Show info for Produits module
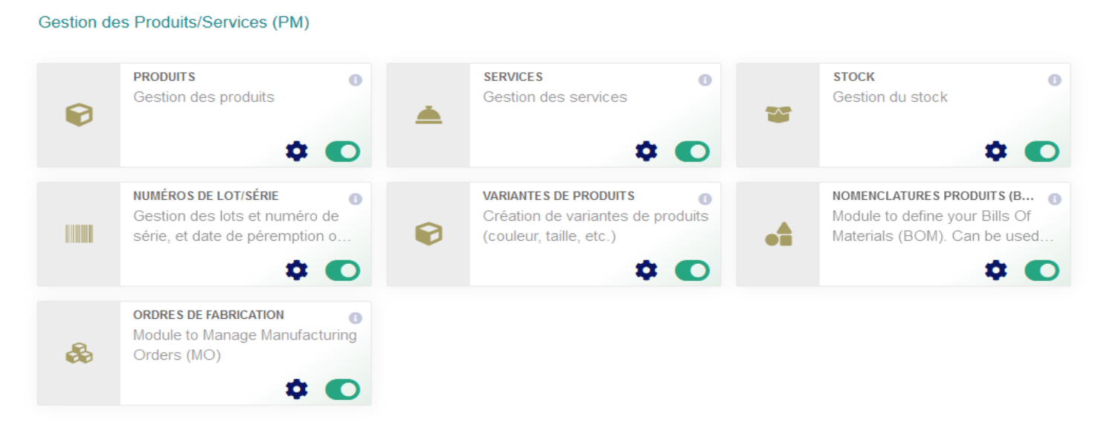Screen dimensions: 1107x437 [356, 80]
